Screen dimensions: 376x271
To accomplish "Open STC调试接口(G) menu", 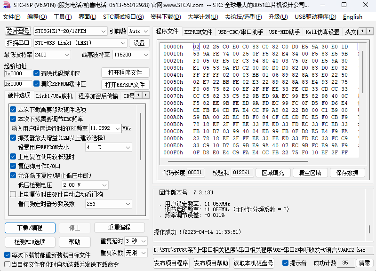I will [123, 17].
